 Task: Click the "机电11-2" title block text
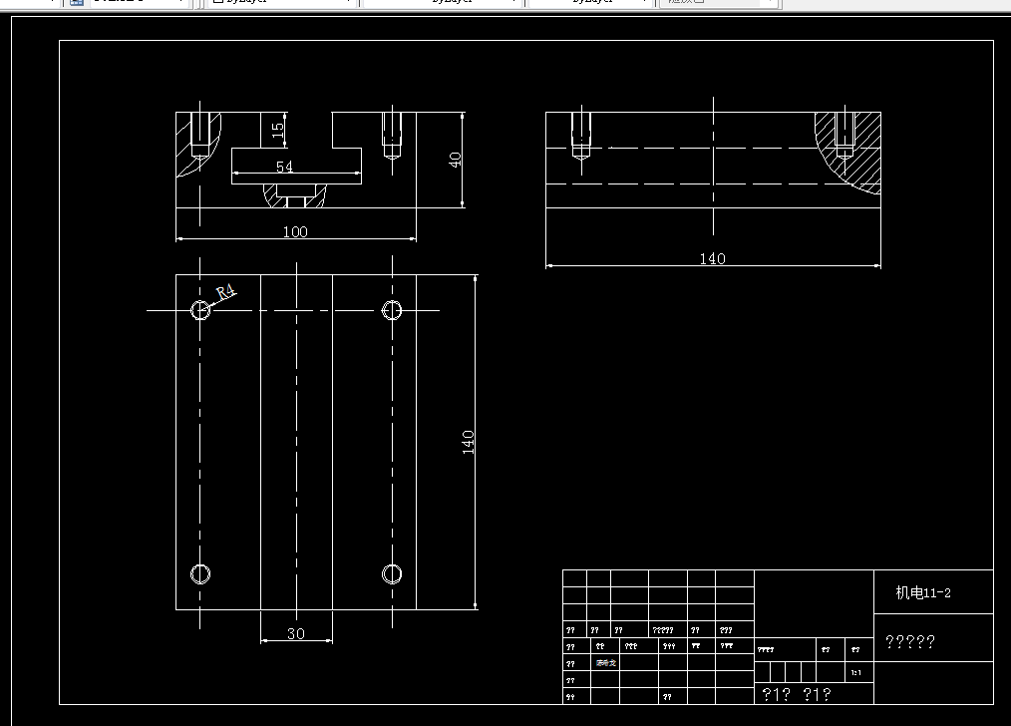click(923, 592)
